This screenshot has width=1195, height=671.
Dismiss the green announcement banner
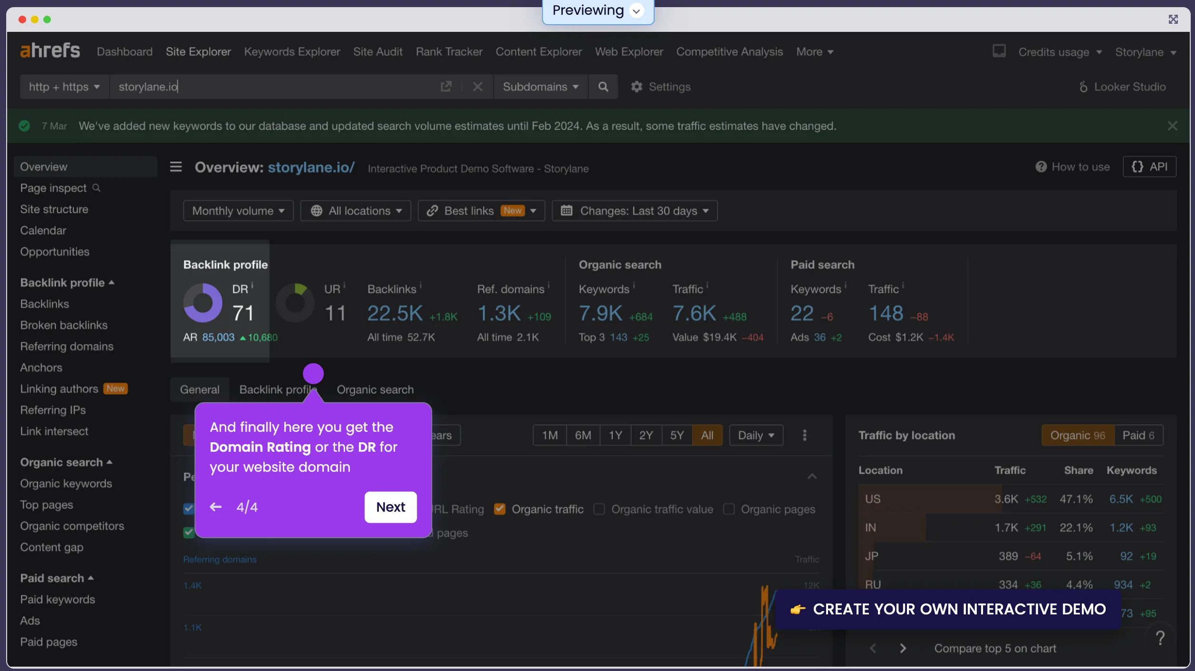(x=1172, y=126)
